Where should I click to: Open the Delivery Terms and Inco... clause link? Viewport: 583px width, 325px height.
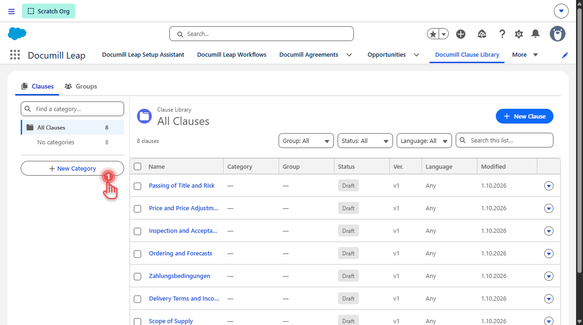[184, 298]
